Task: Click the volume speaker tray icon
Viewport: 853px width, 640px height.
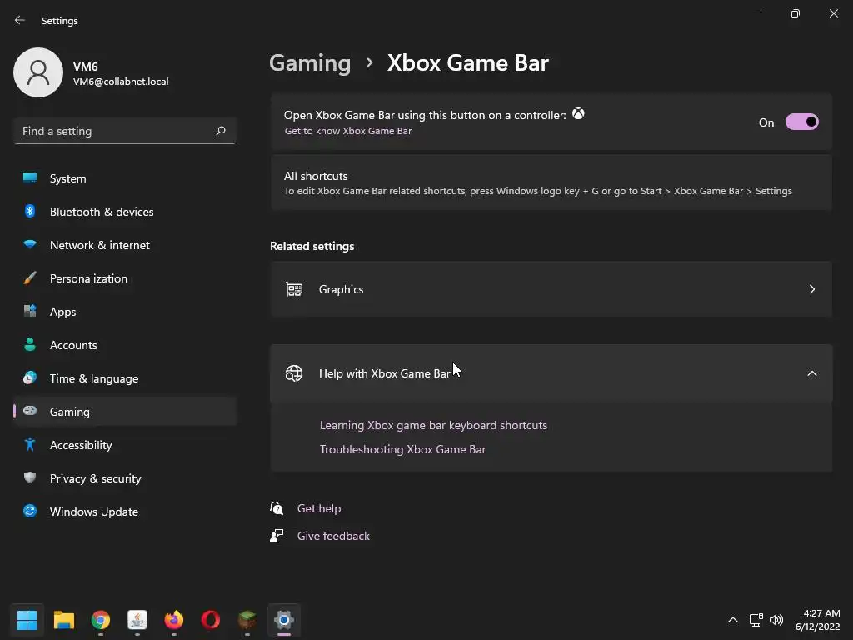Action: click(x=776, y=620)
